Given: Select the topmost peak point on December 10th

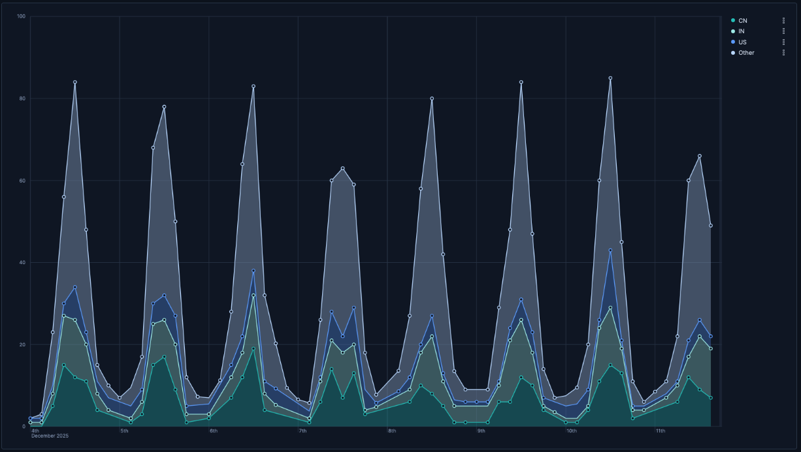Looking at the screenshot, I should [610, 78].
